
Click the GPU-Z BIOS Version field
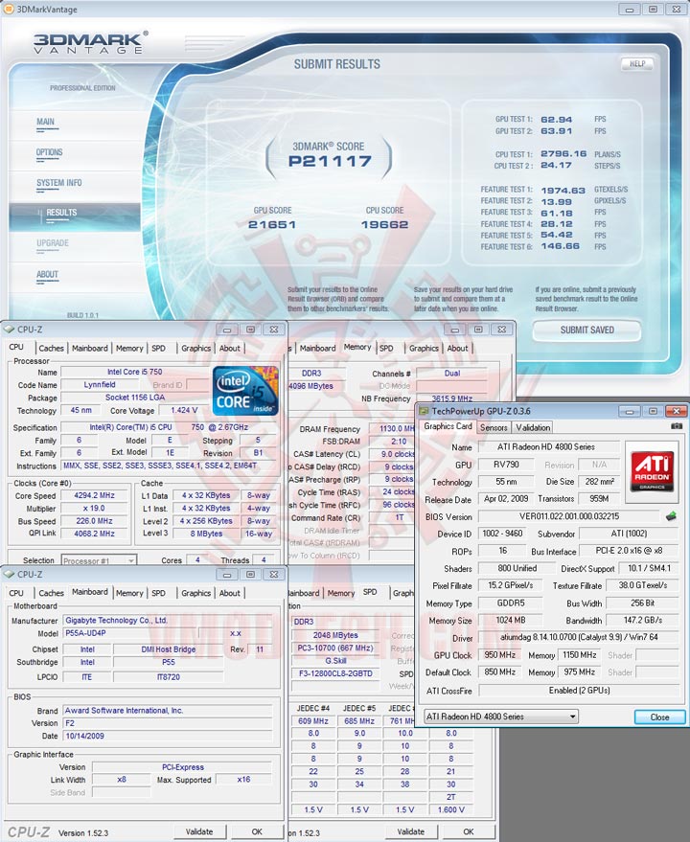pyautogui.click(x=568, y=516)
